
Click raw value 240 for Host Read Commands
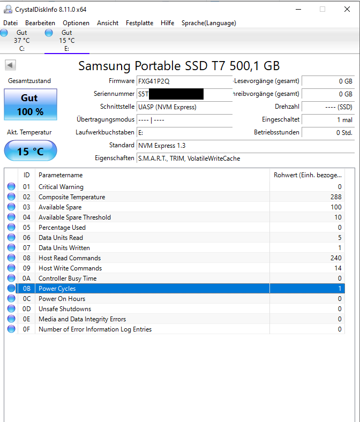[336, 258]
